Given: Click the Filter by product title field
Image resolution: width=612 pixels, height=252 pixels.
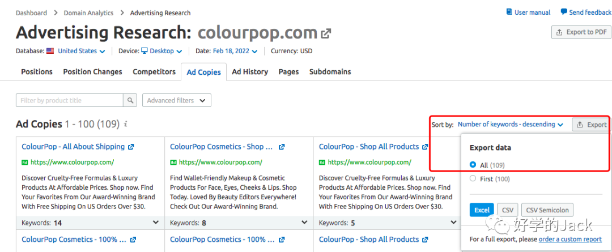Looking at the screenshot, I should tap(70, 100).
